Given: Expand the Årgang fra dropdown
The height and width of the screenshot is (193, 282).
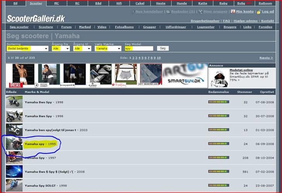Looking at the screenshot, I should pyautogui.click(x=60, y=48).
